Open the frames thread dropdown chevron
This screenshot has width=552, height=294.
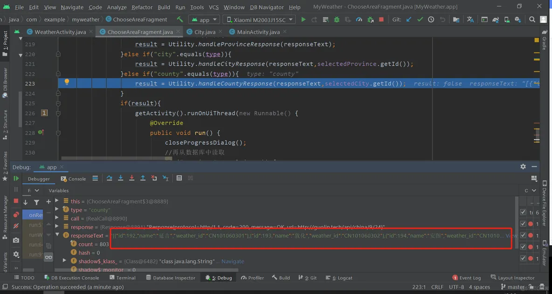[37, 190]
